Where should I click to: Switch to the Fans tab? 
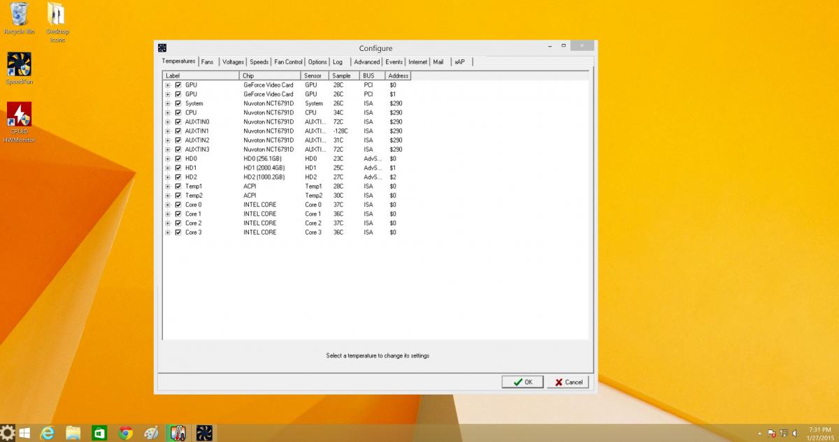click(207, 62)
